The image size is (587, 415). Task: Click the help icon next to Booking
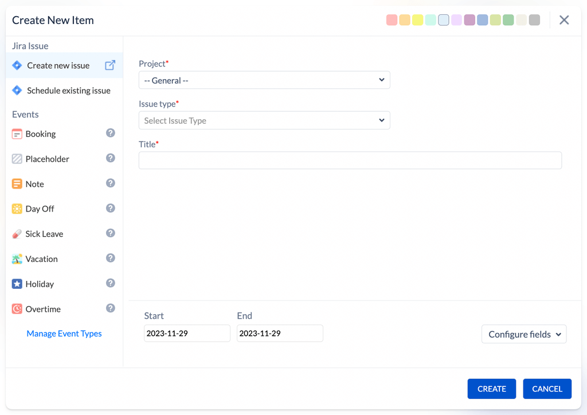pos(111,133)
